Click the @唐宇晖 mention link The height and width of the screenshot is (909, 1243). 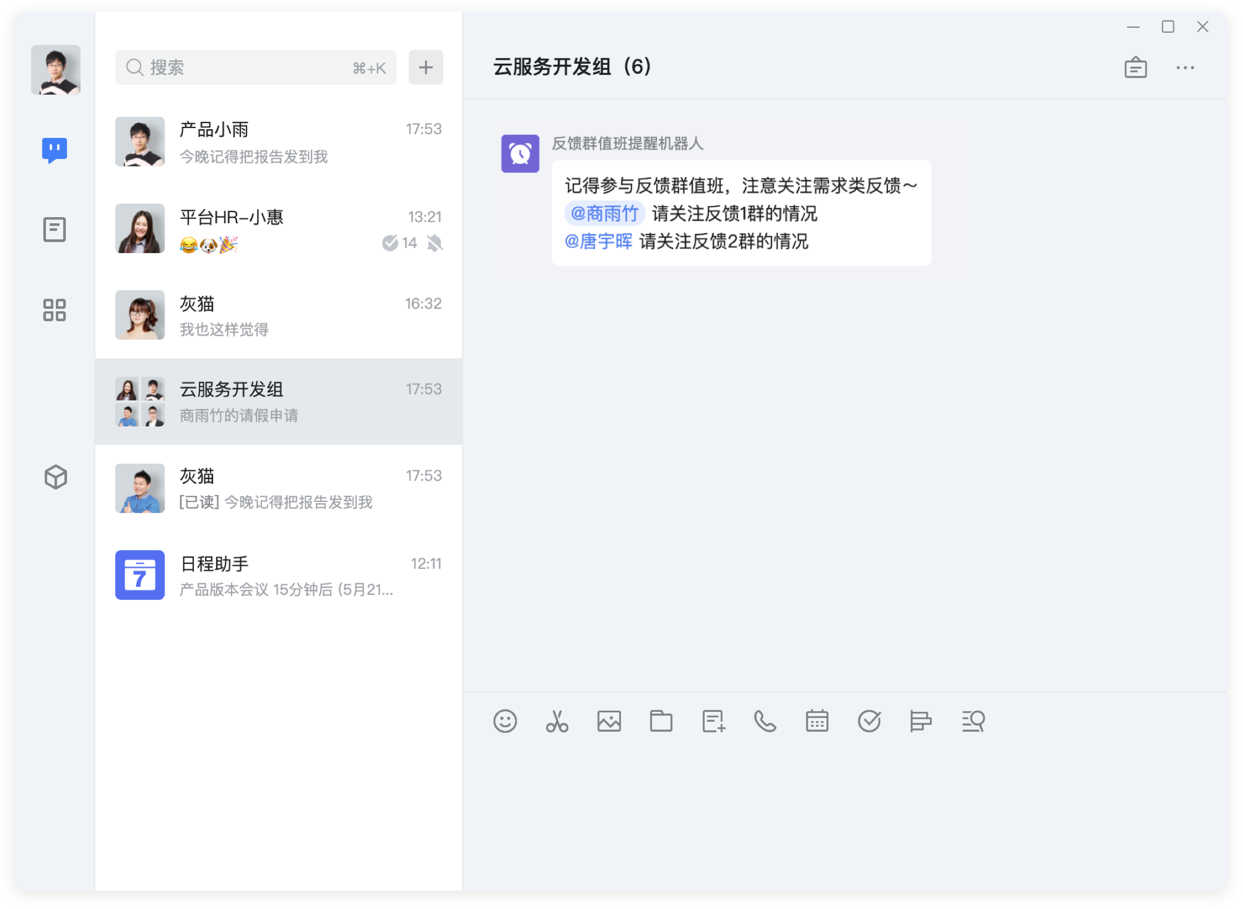coord(598,242)
